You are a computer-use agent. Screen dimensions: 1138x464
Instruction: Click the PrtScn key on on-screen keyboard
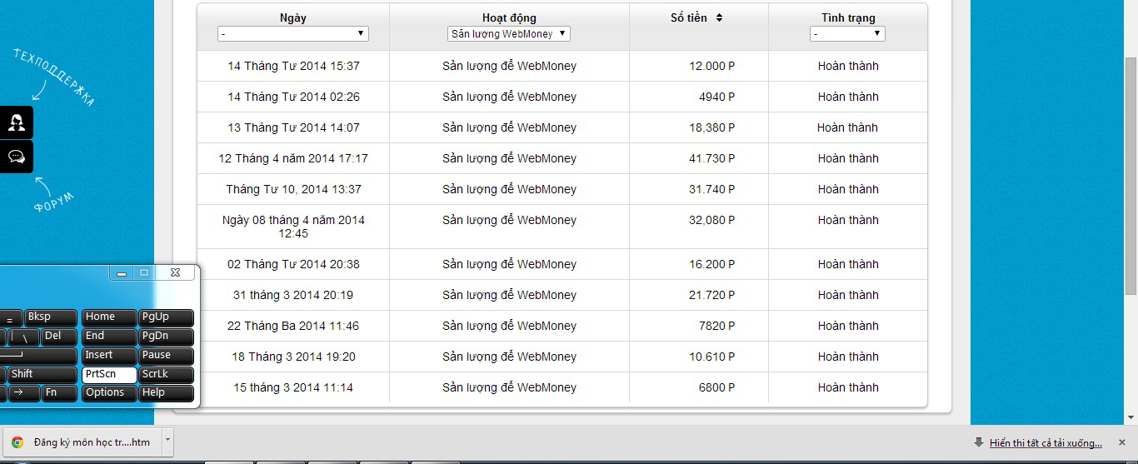pyautogui.click(x=109, y=375)
